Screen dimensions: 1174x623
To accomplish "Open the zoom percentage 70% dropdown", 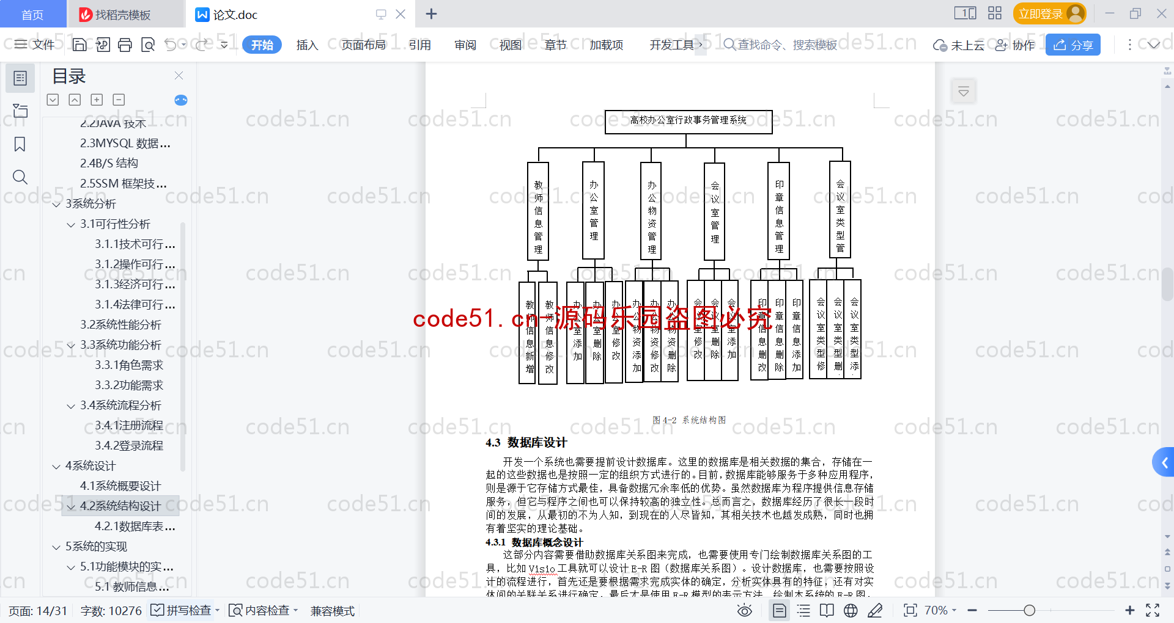I will 940,610.
